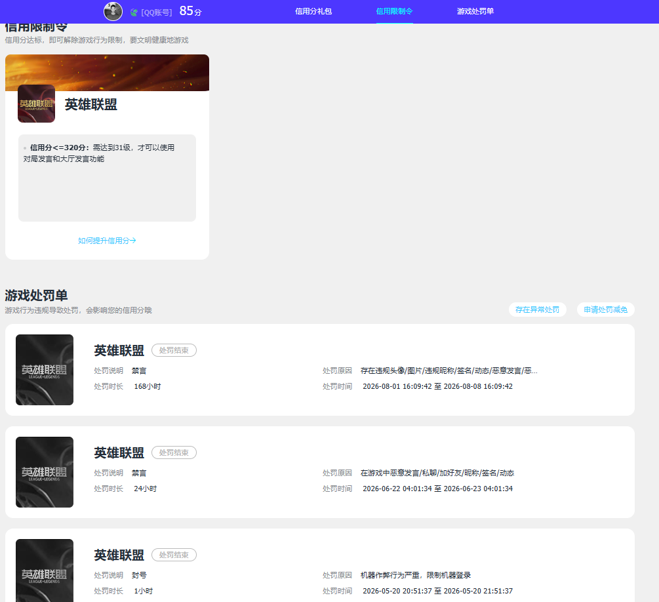Viewport: 659px width, 602px height.
Task: Click 24小时 duration value
Action: click(x=146, y=488)
